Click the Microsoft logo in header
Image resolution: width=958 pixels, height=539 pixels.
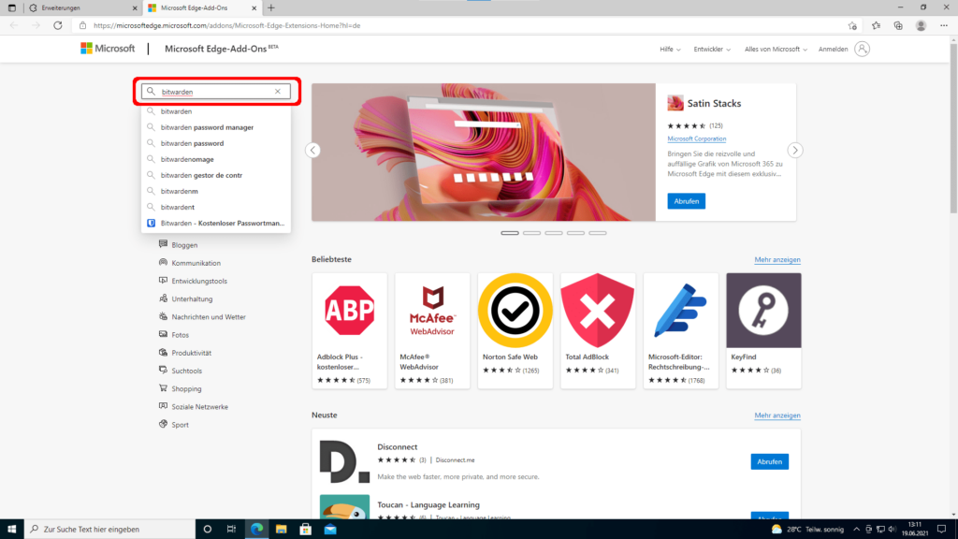(108, 49)
